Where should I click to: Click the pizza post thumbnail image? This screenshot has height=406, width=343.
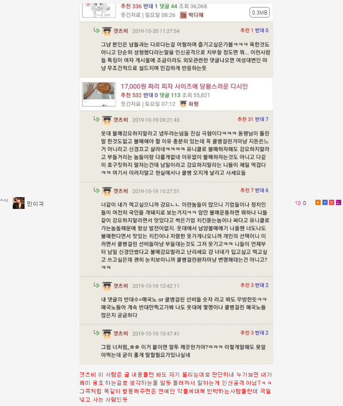[x=99, y=94]
